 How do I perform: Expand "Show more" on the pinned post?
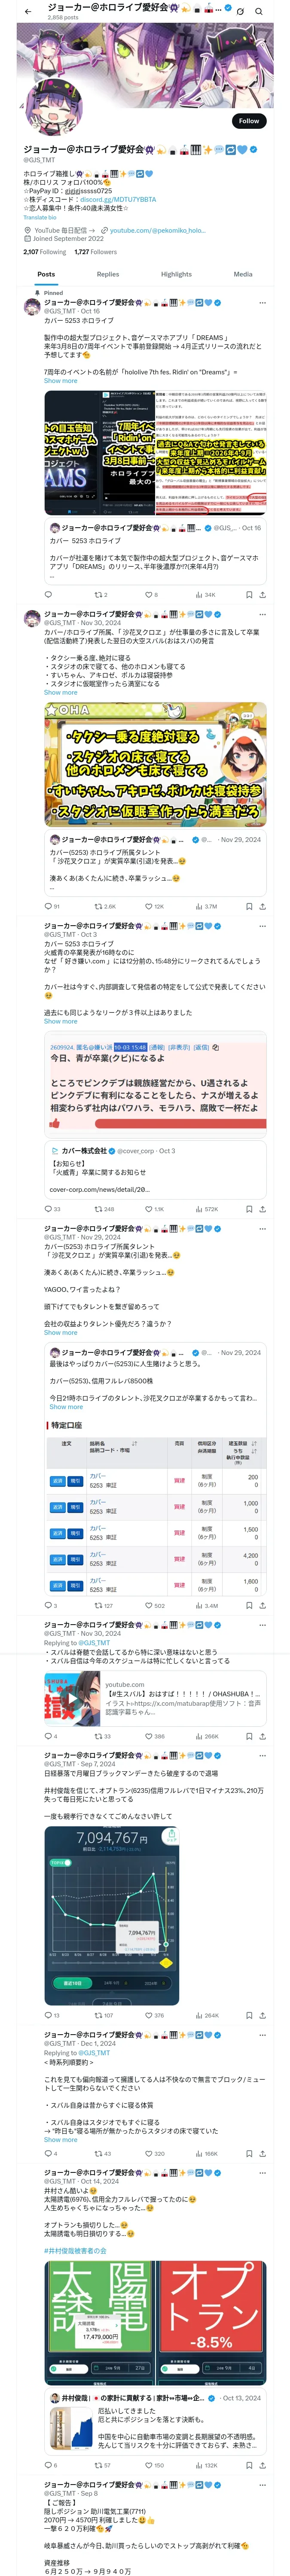[60, 381]
